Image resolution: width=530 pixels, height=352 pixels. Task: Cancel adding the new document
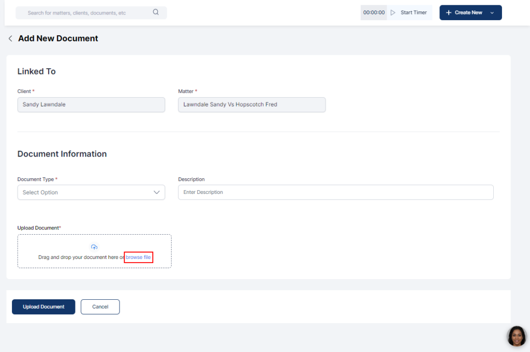pos(100,307)
